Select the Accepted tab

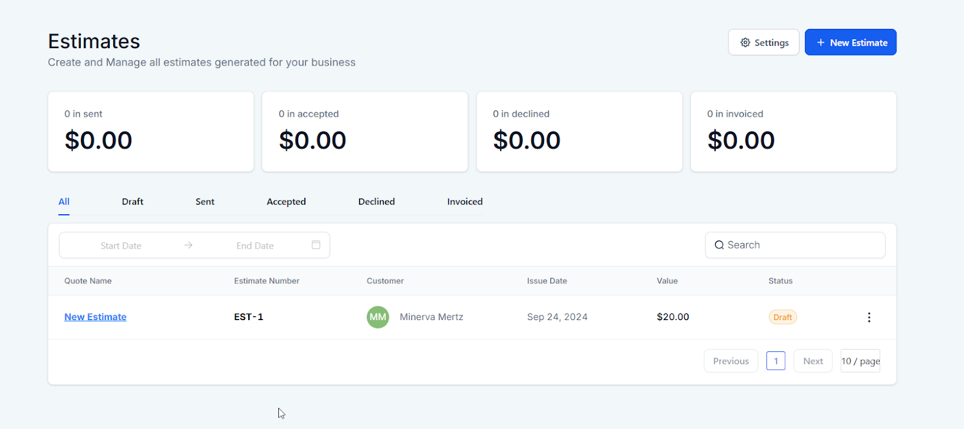pyautogui.click(x=286, y=202)
